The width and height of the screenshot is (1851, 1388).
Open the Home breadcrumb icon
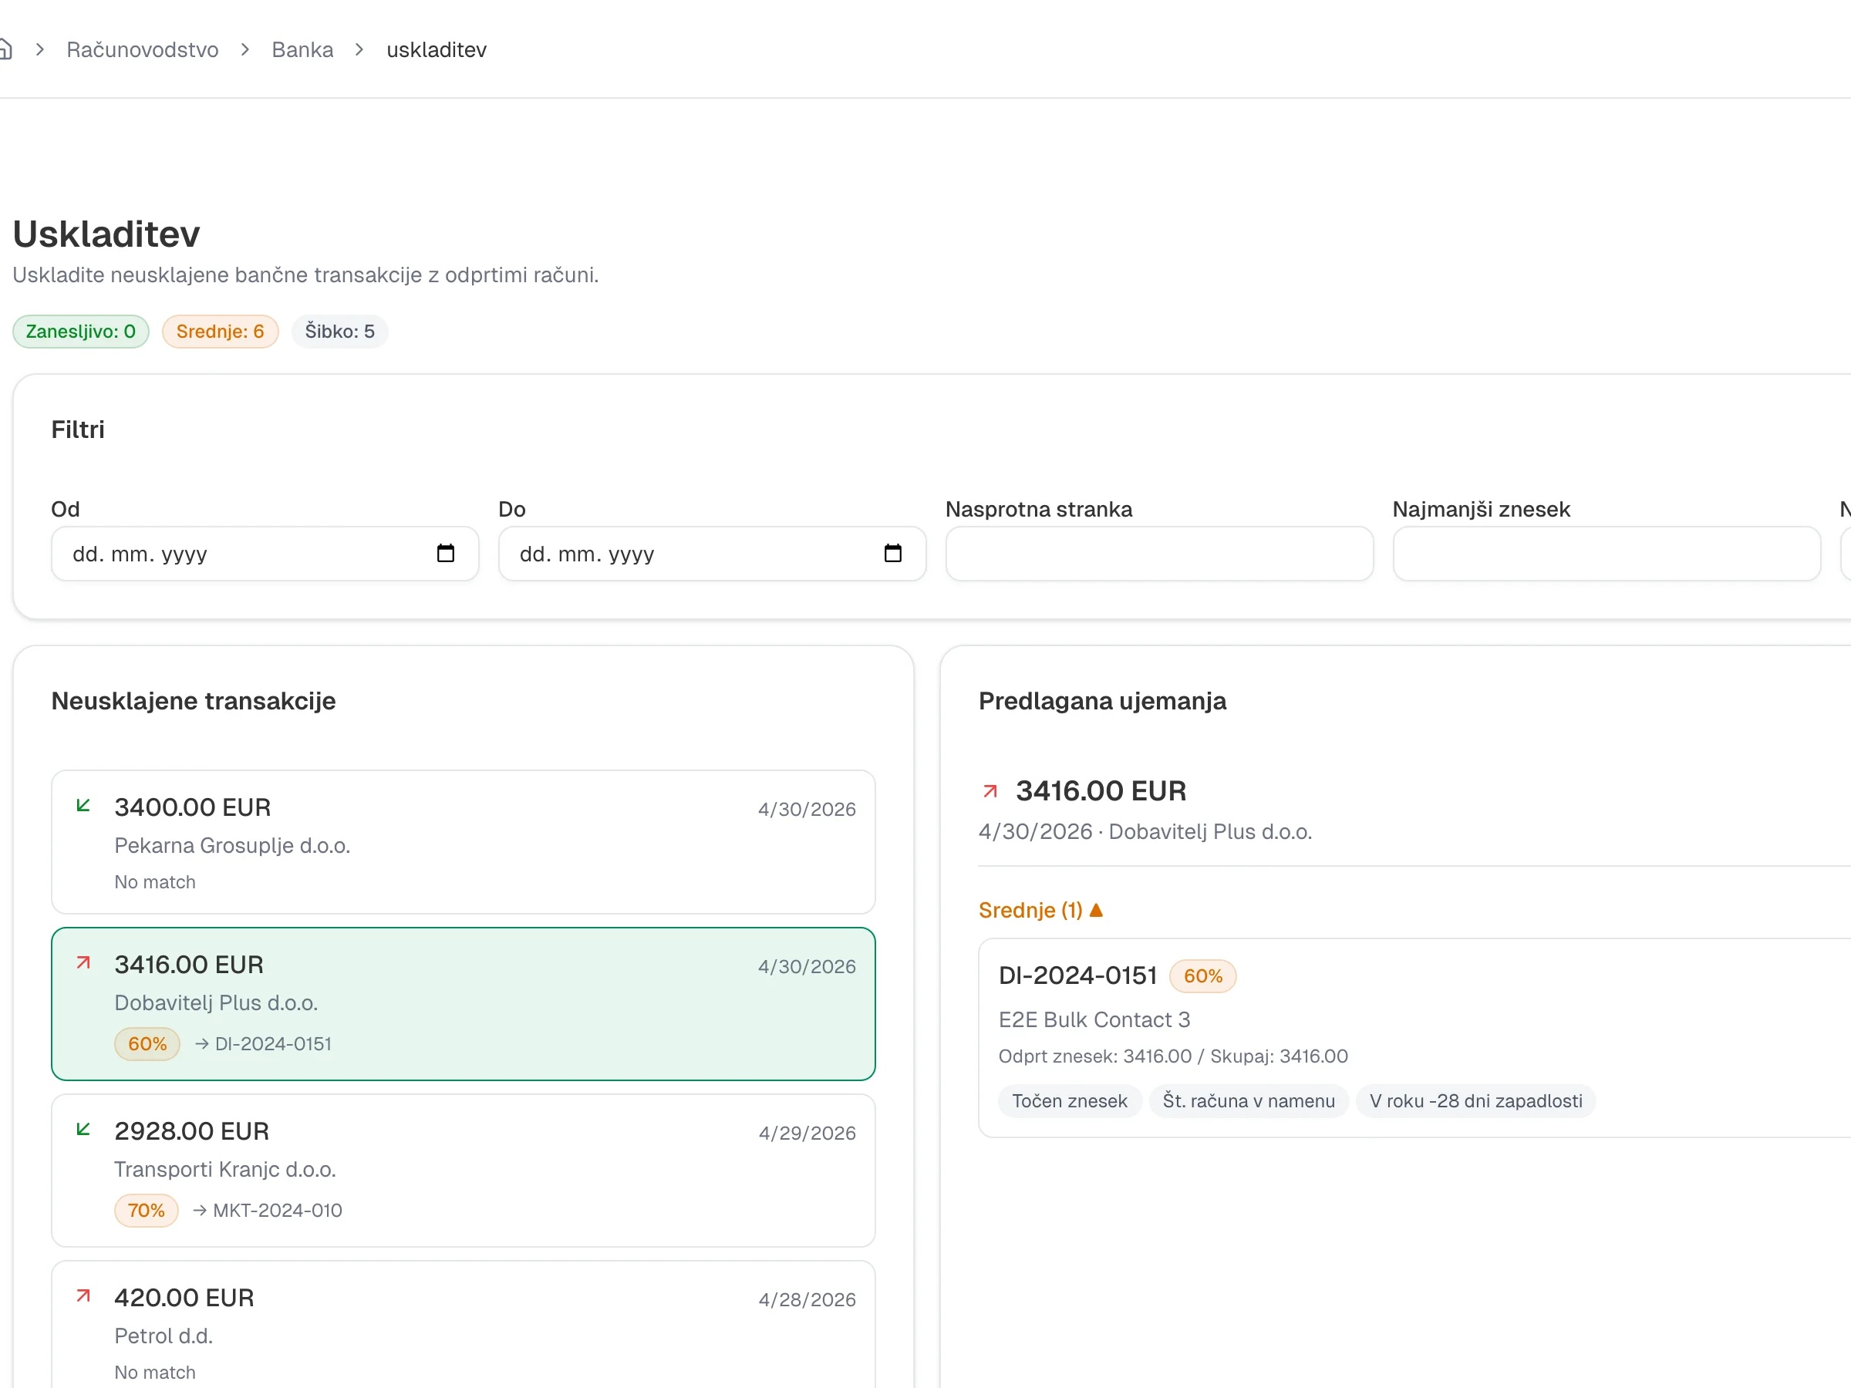(5, 49)
